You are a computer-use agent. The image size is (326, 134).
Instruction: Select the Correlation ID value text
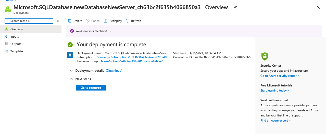coord(223,57)
